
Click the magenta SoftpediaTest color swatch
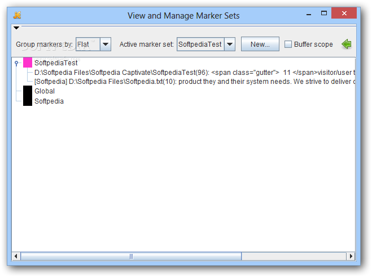(28, 62)
